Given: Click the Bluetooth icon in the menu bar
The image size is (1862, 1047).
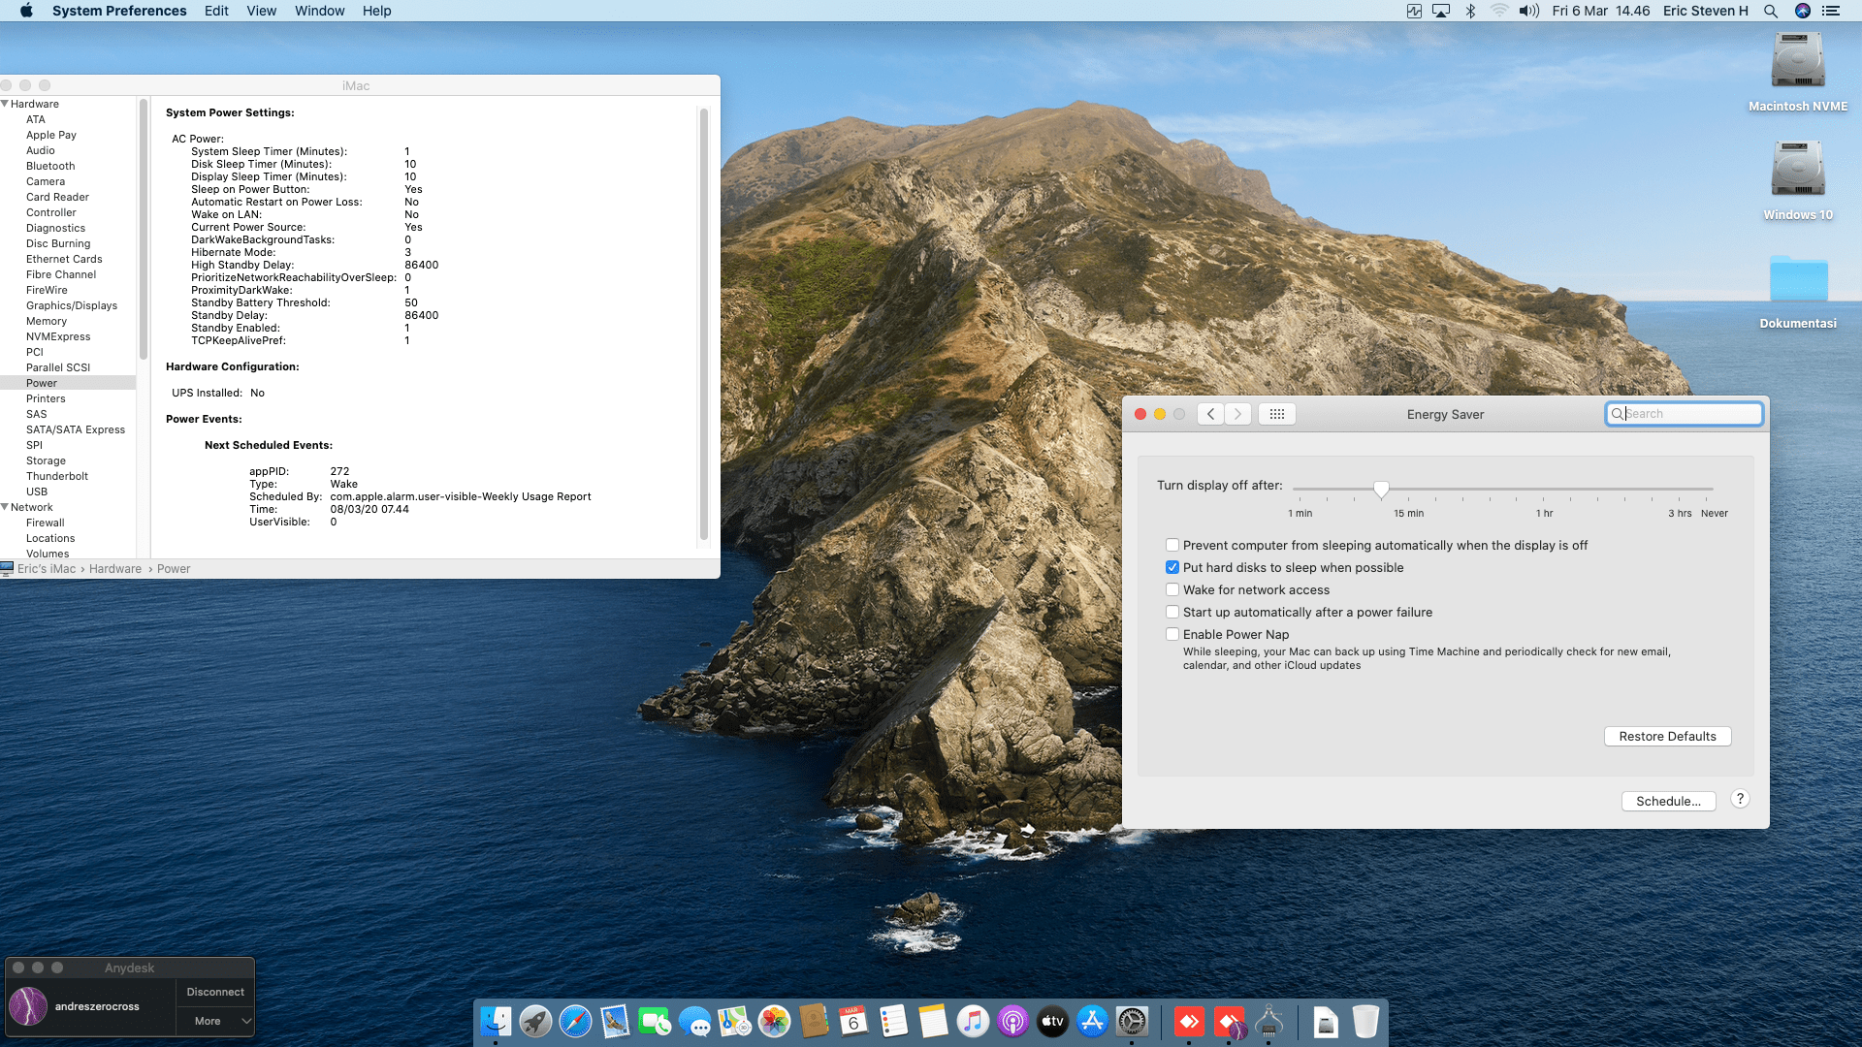Looking at the screenshot, I should pos(1470,11).
